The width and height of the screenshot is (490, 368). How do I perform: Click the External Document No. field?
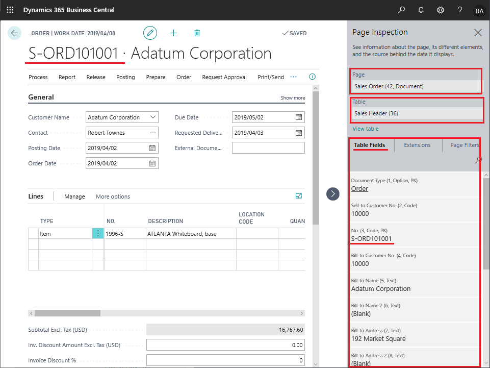268,148
